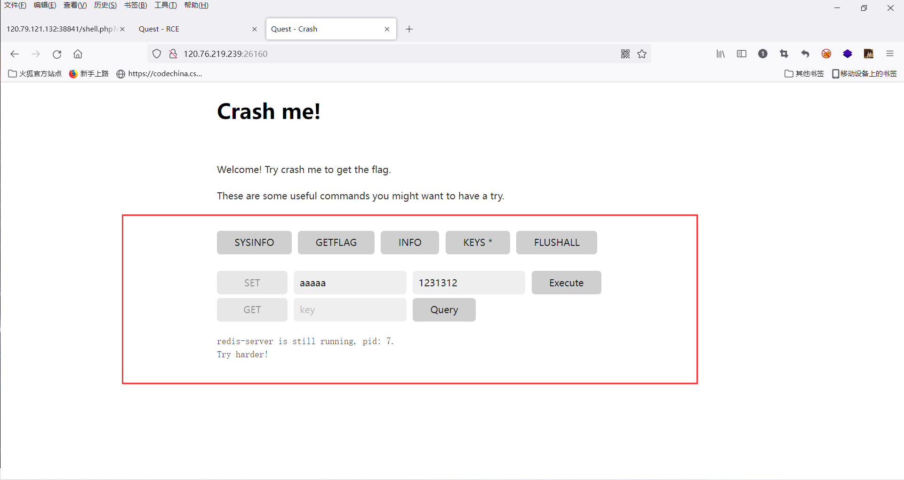
Task: Close the shell.php tab
Action: (122, 29)
